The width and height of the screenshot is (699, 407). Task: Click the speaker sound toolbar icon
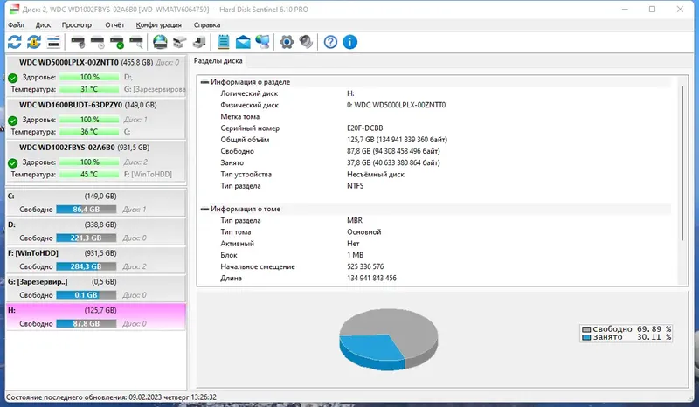pos(307,42)
